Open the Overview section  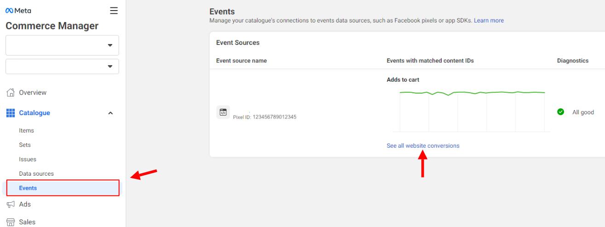(33, 93)
